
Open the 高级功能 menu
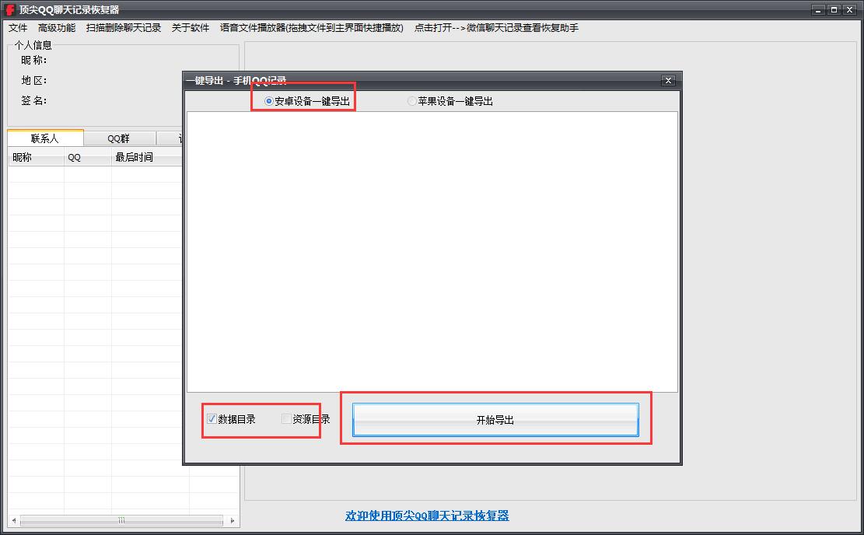(x=57, y=27)
